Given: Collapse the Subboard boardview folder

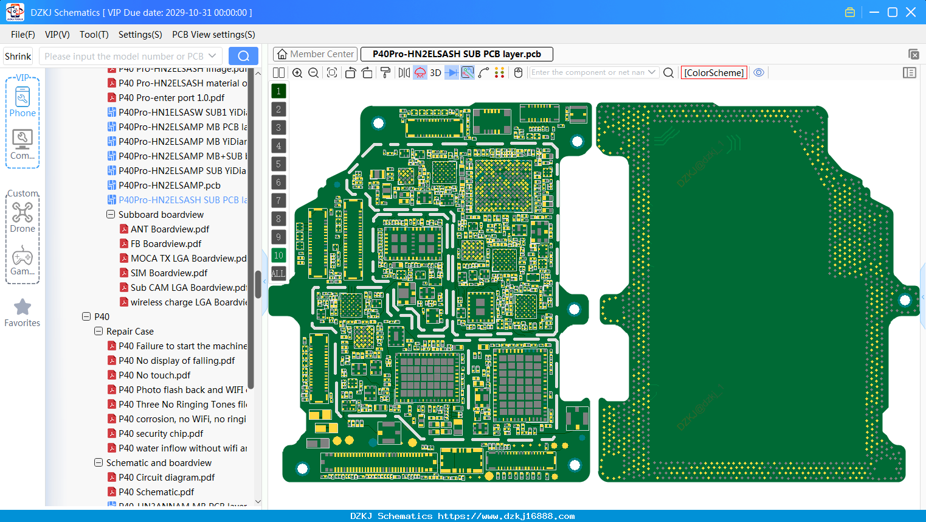Looking at the screenshot, I should coord(111,214).
